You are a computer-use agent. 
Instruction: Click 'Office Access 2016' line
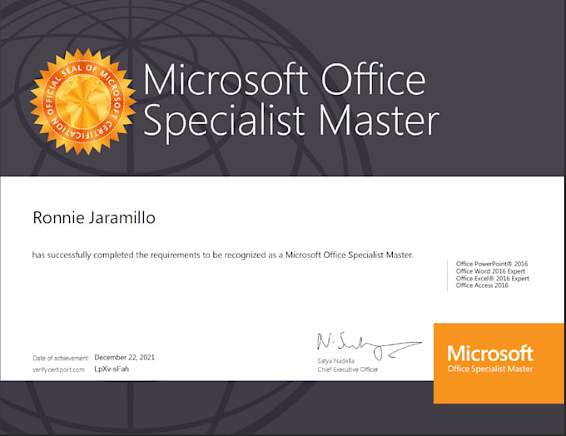click(x=482, y=285)
